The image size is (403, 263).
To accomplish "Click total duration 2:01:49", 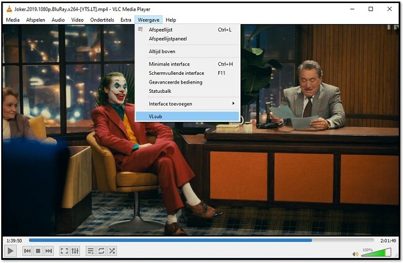I will coord(388,241).
